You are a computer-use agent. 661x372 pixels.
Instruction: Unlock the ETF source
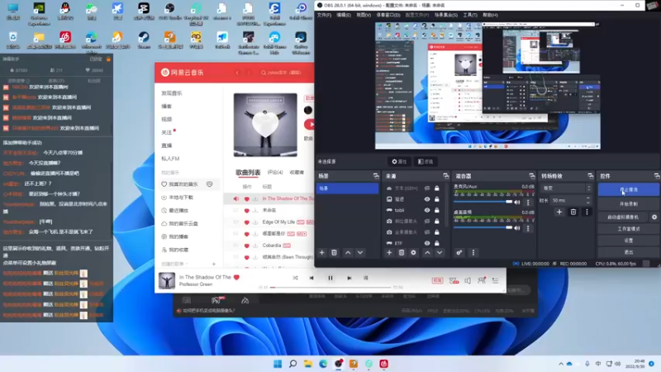[x=437, y=243]
